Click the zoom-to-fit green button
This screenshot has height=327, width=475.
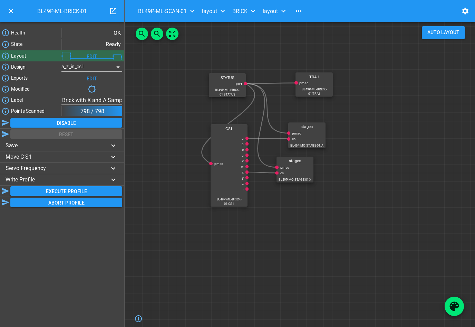point(172,34)
